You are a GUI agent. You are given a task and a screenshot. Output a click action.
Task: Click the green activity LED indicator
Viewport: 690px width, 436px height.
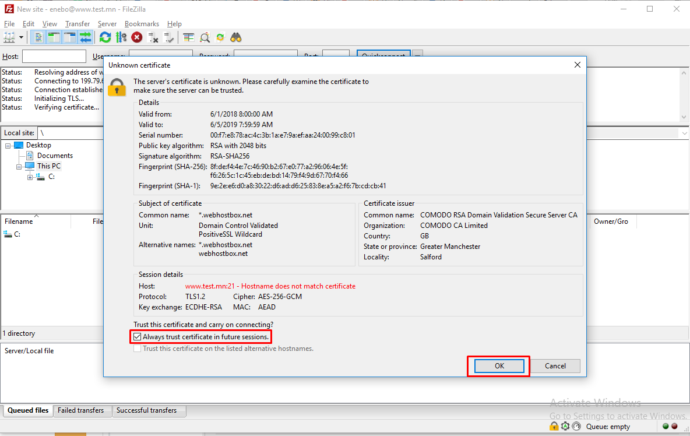point(666,426)
